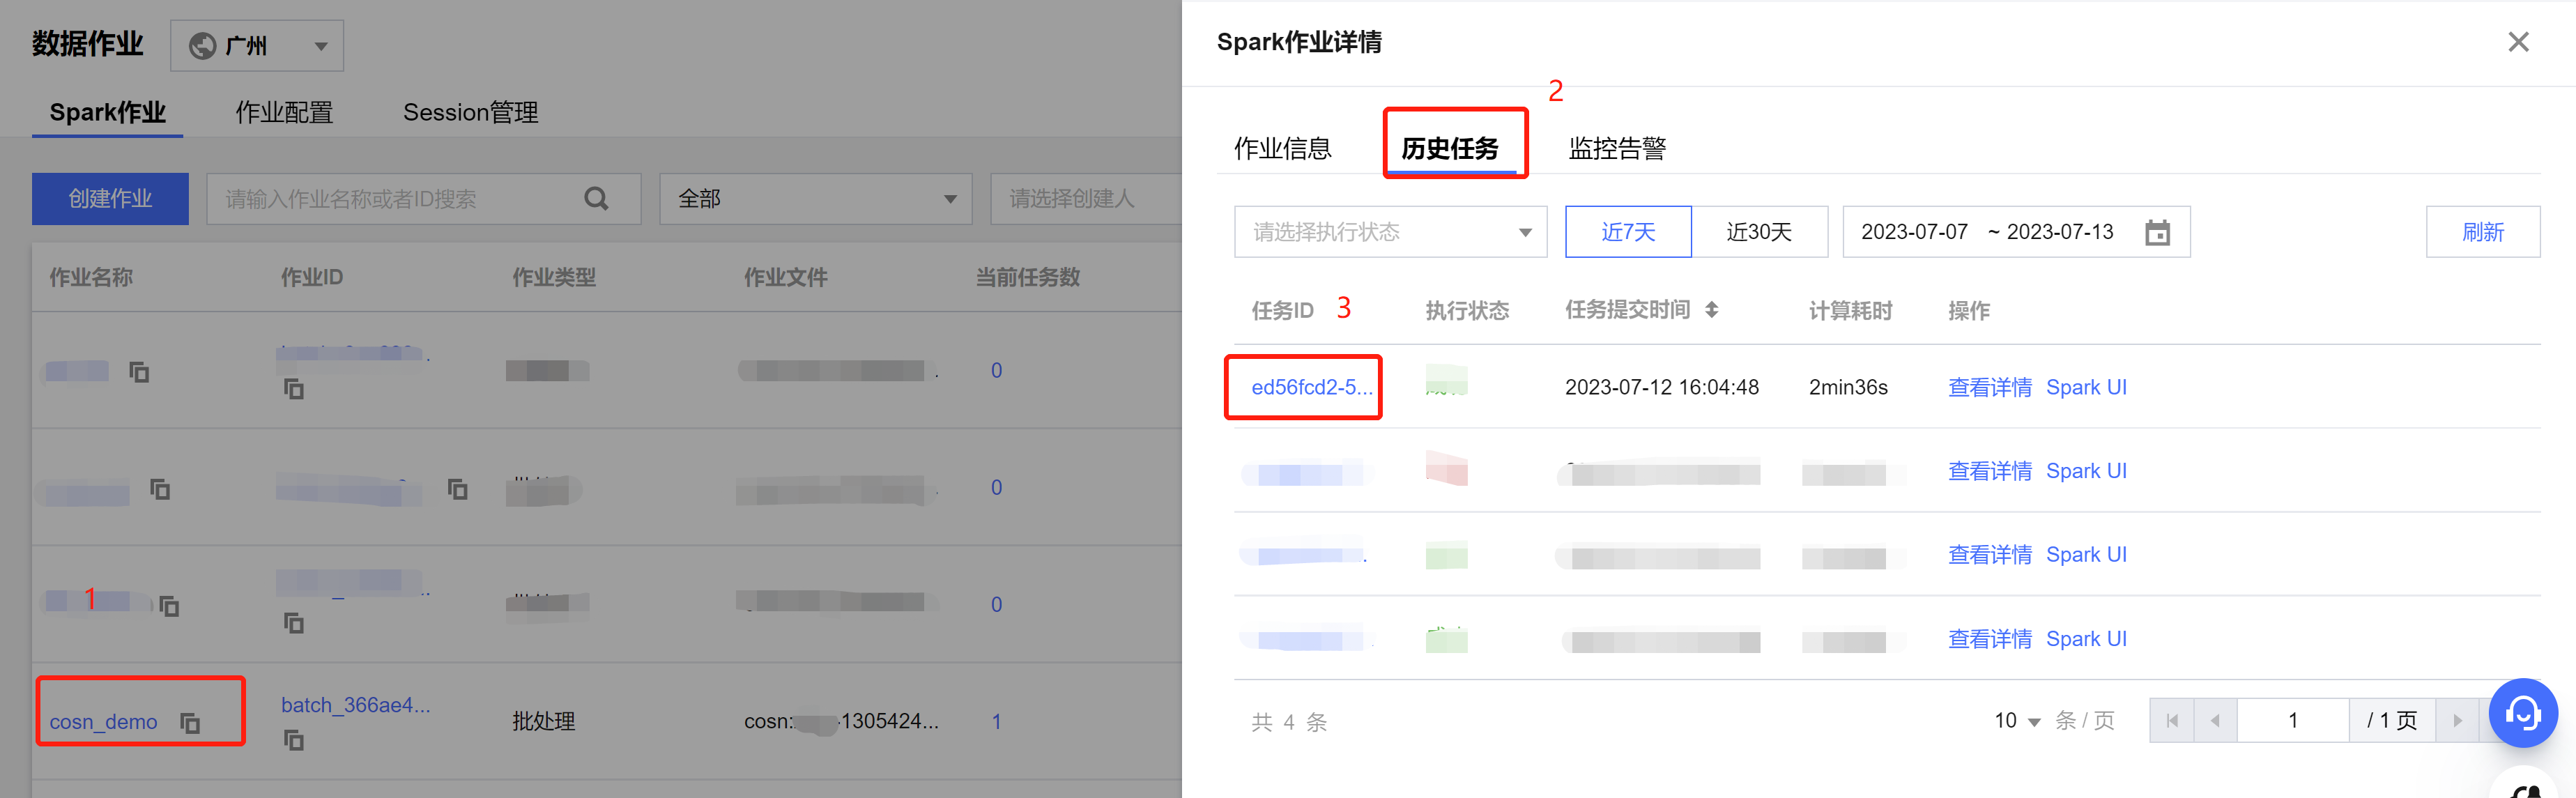Copy the cosn_demo job name
The height and width of the screenshot is (798, 2576).
point(190,722)
